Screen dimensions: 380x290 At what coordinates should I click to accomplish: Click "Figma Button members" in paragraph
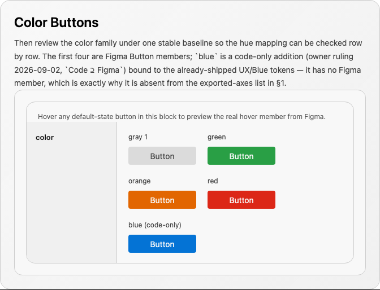pos(149,56)
